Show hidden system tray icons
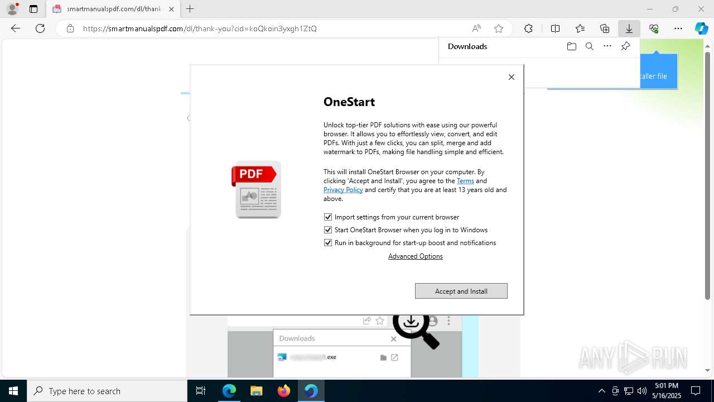The image size is (714, 402). pos(601,391)
